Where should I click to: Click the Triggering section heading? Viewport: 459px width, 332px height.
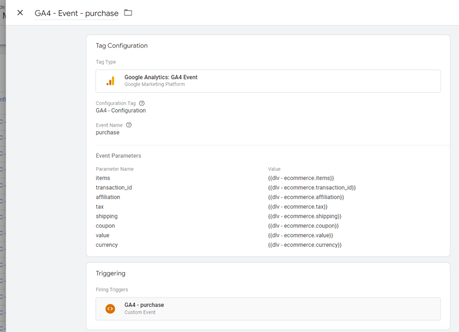click(110, 273)
